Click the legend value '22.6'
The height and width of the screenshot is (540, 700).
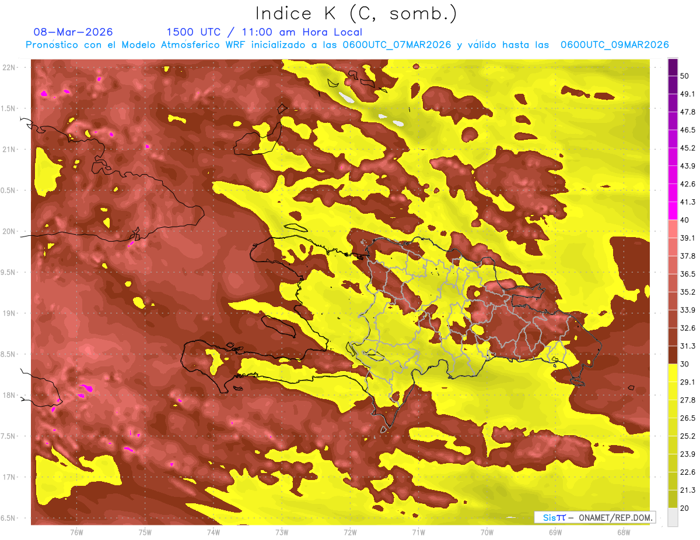[x=687, y=472]
